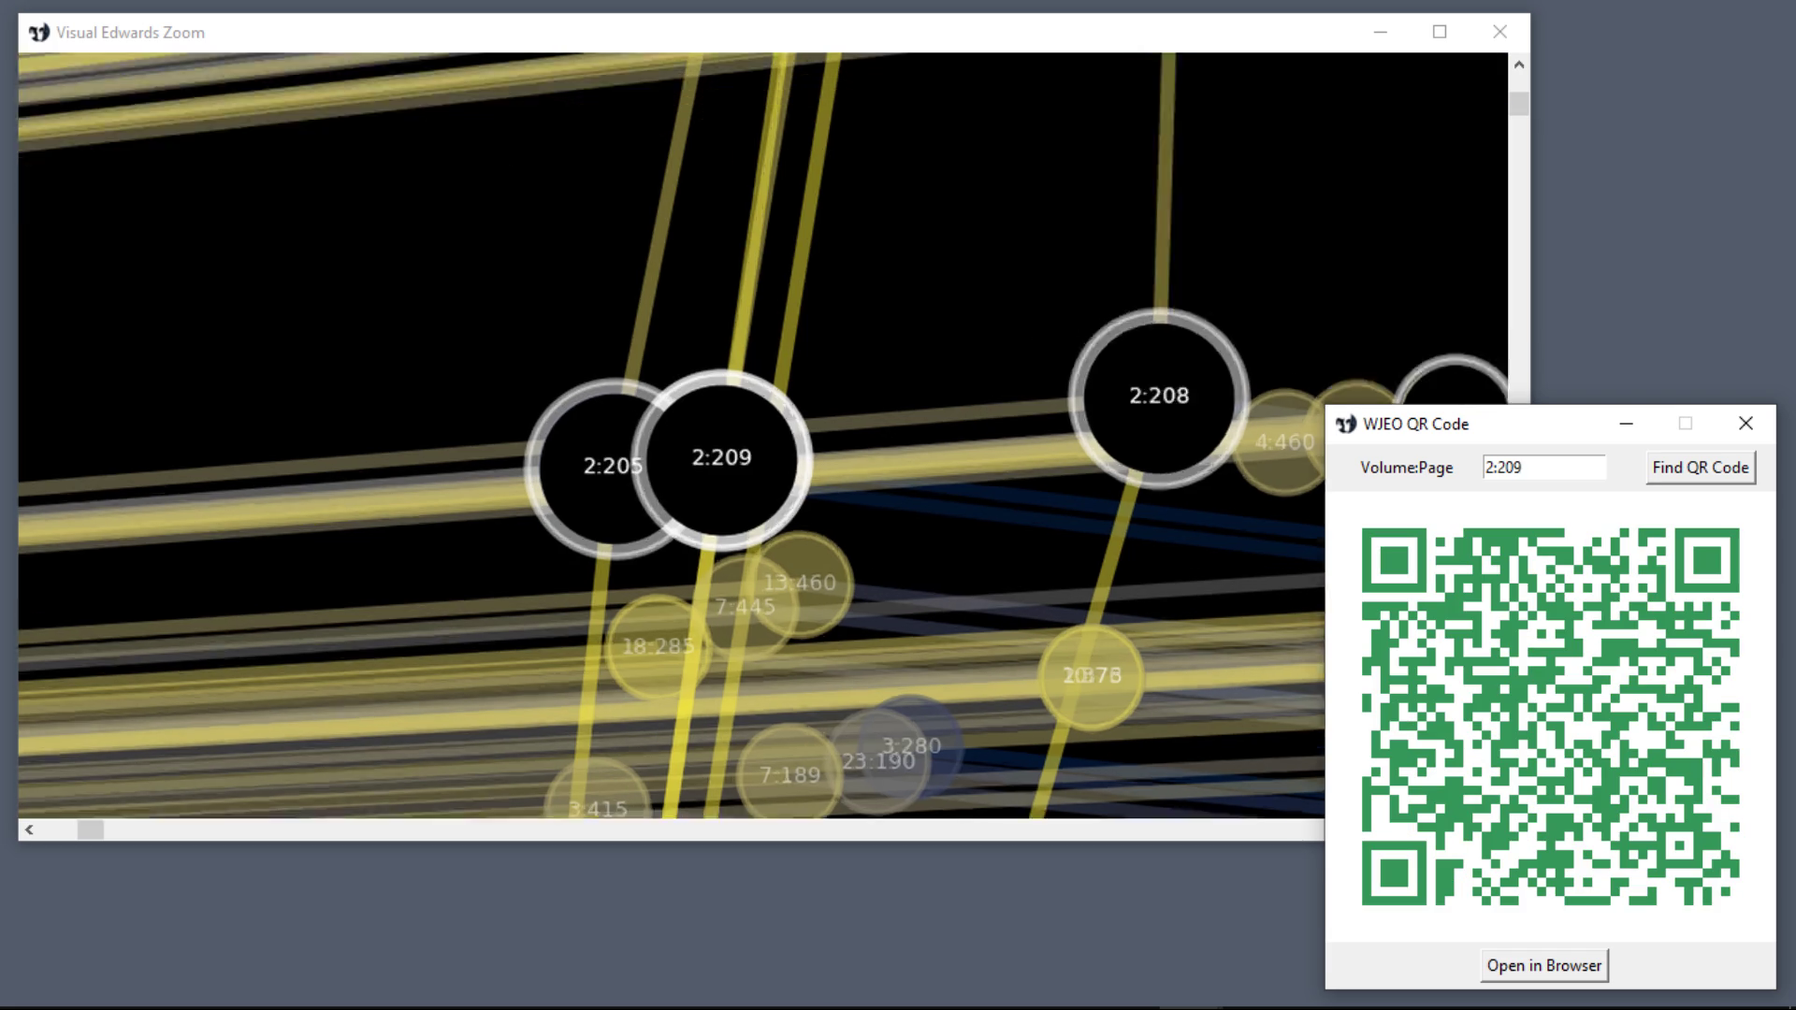
Task: Click the 2:209 node circle
Action: [x=721, y=458]
